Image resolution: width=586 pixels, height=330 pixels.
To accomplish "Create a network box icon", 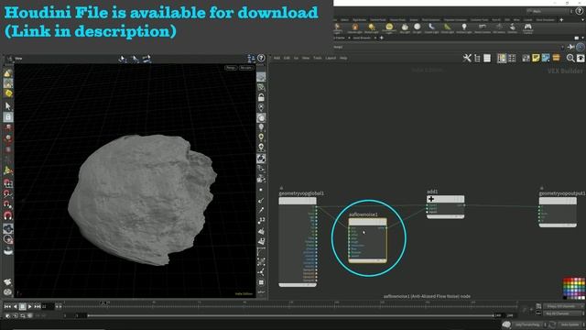I will coord(546,58).
